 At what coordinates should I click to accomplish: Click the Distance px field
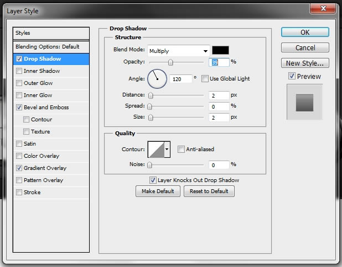click(x=219, y=95)
